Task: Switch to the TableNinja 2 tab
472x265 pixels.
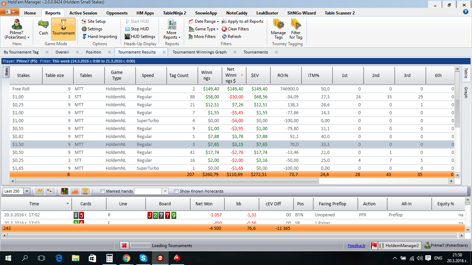Action: coord(174,13)
